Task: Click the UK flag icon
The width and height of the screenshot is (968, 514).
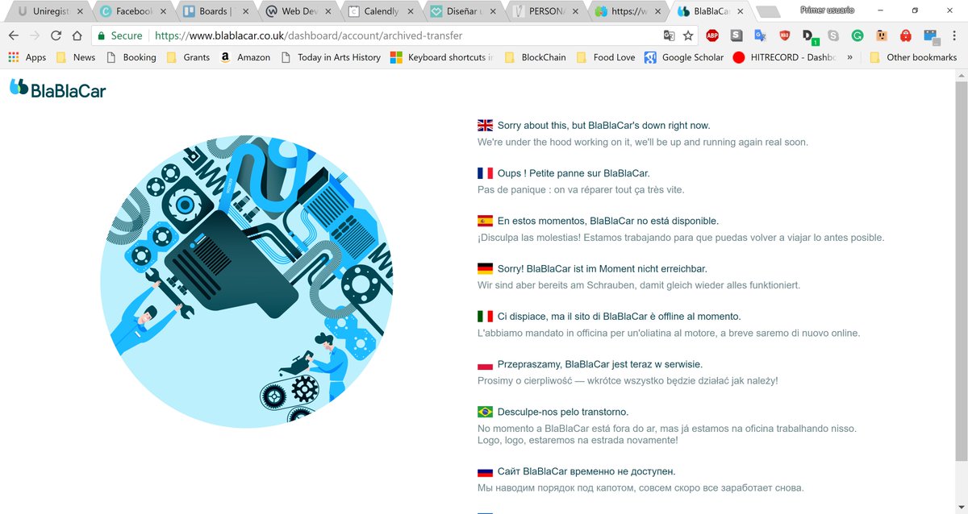Action: (x=485, y=126)
